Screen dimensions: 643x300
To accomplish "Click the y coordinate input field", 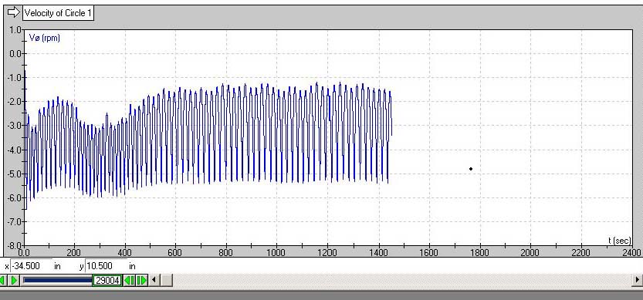I will [107, 266].
